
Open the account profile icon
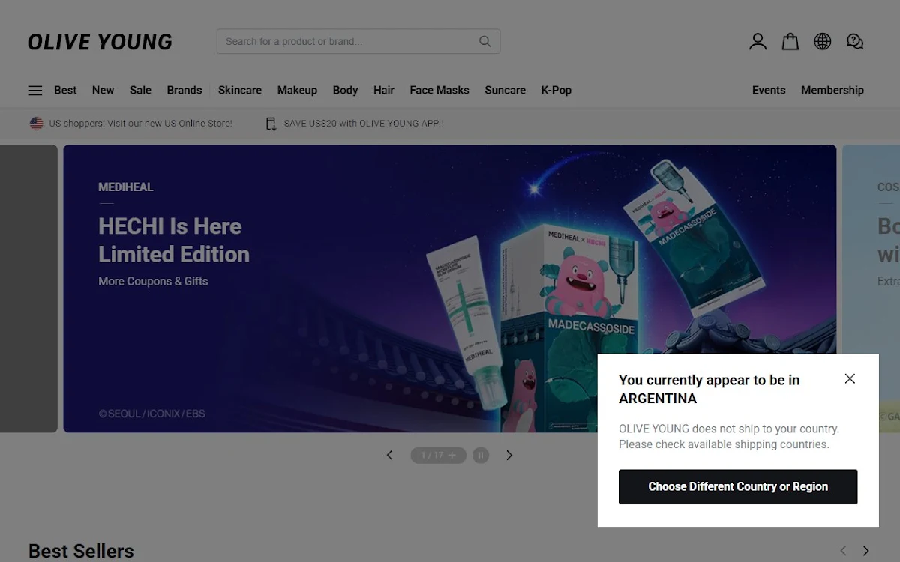(757, 42)
